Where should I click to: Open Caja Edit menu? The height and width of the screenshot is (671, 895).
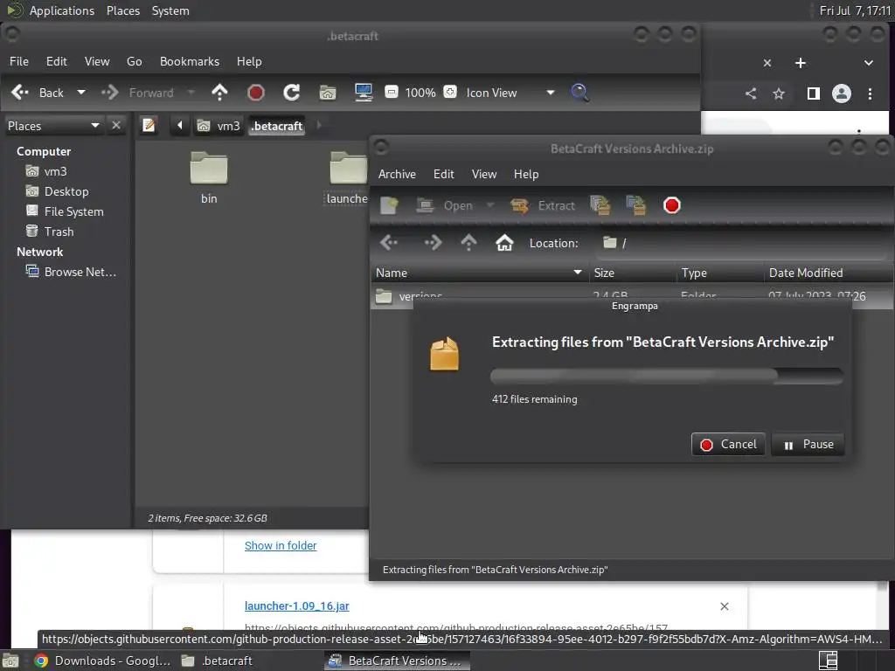click(57, 61)
